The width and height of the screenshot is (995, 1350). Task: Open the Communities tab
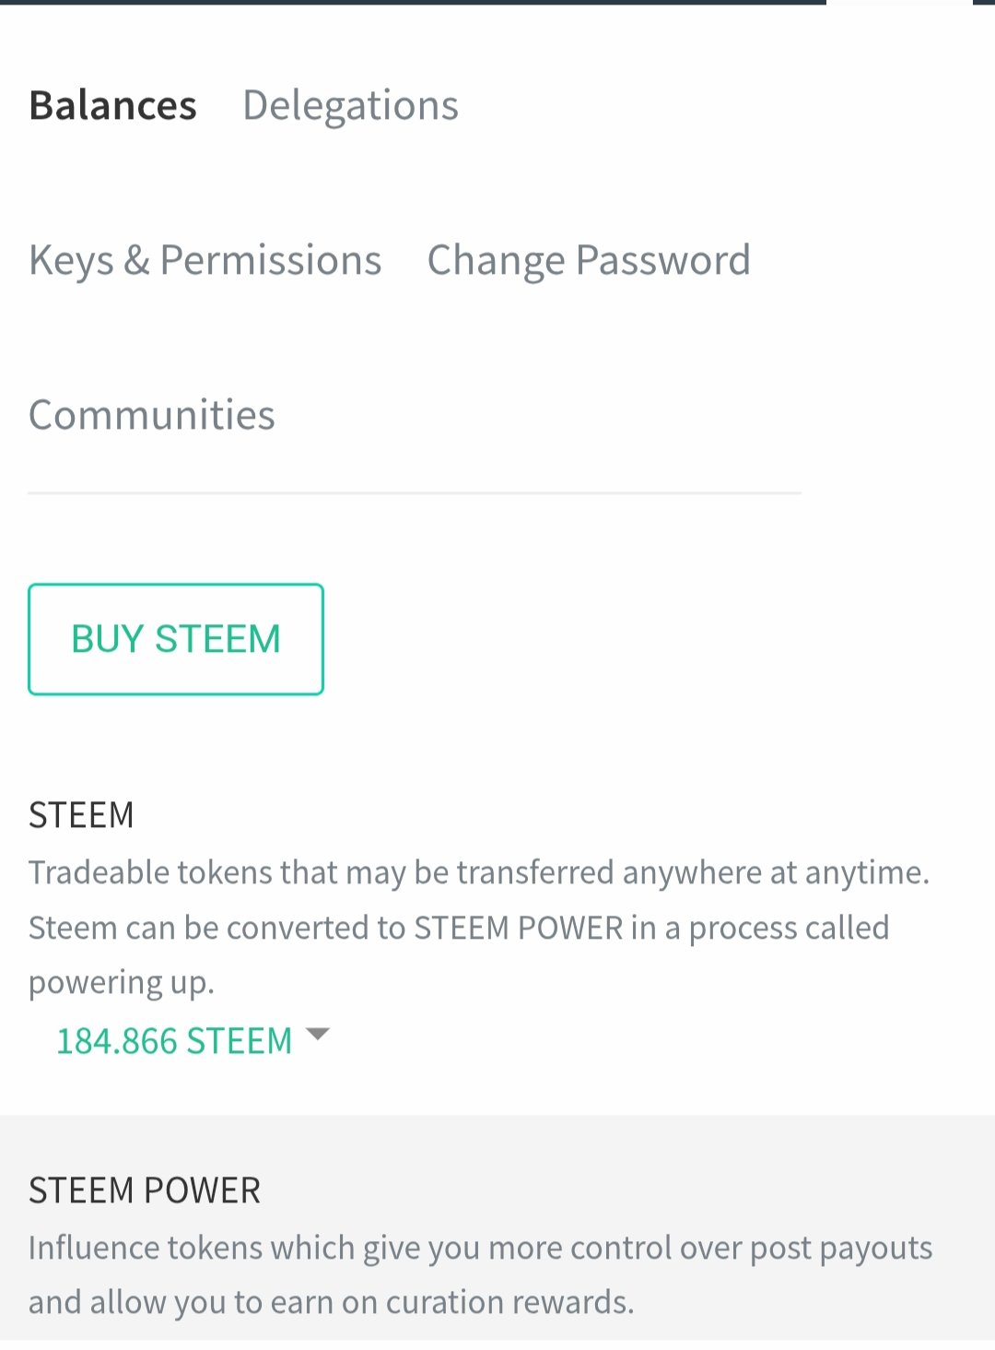[x=152, y=415]
